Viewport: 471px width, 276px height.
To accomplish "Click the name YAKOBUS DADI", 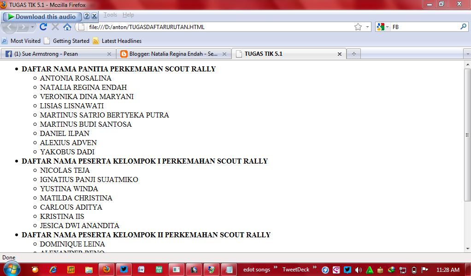I will 67,152.
